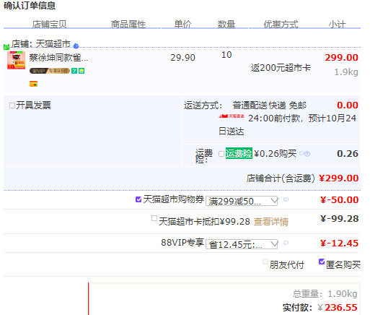Click the 总重量 1.90kg line
370x315 pixels.
(325, 294)
